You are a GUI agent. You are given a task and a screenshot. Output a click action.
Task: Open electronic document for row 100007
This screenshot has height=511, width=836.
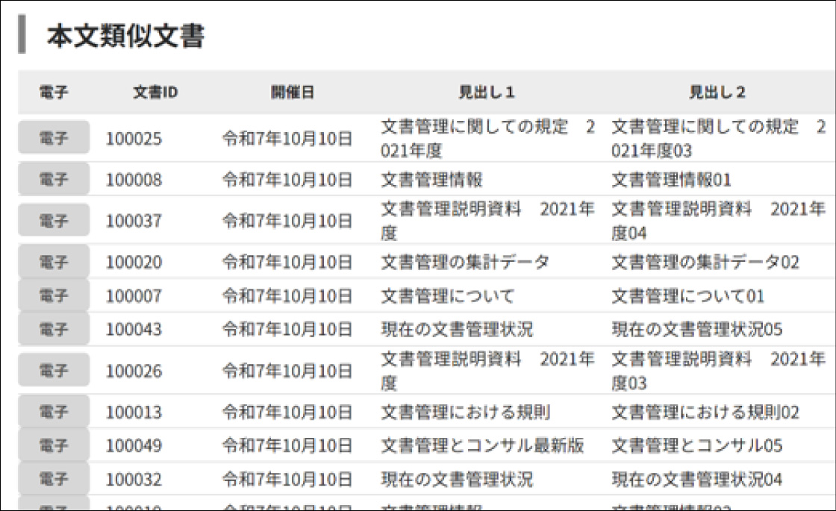pyautogui.click(x=54, y=295)
